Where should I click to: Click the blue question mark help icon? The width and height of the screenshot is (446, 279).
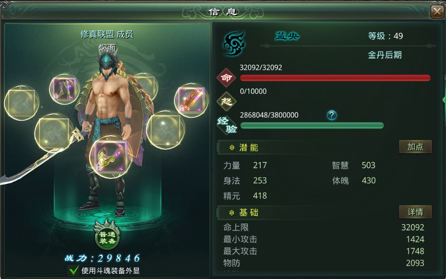click(x=332, y=116)
